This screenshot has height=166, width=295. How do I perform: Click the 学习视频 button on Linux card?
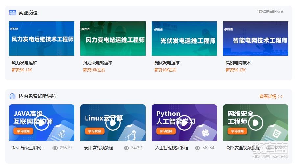click(x=95, y=131)
